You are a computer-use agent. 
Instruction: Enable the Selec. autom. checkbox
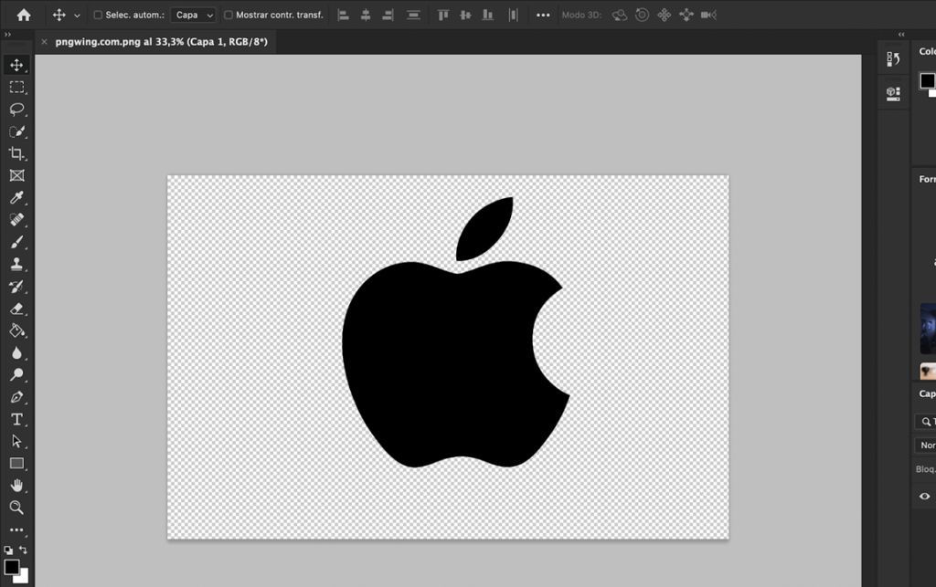point(98,15)
